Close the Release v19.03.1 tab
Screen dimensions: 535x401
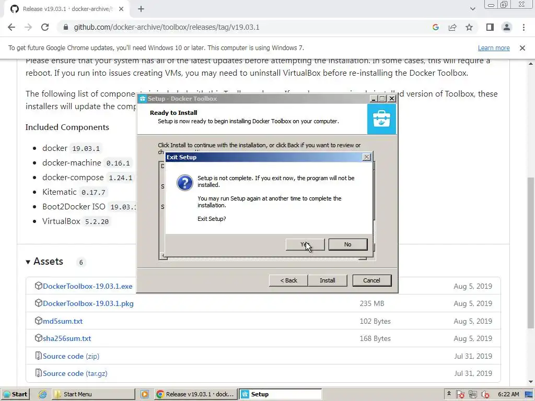click(x=121, y=9)
